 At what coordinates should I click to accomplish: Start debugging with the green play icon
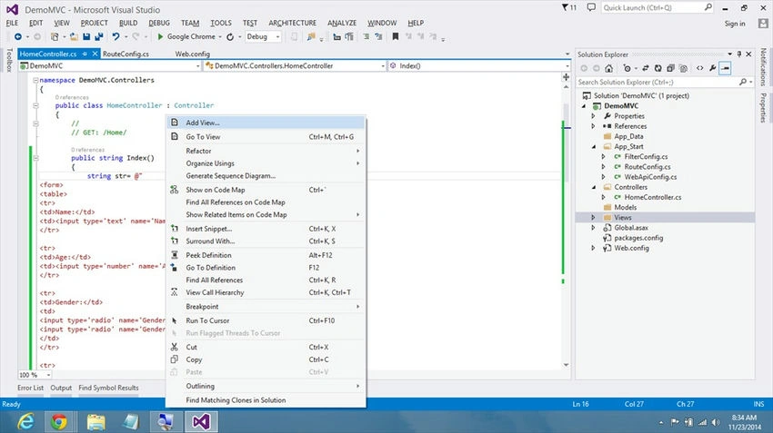pos(160,37)
